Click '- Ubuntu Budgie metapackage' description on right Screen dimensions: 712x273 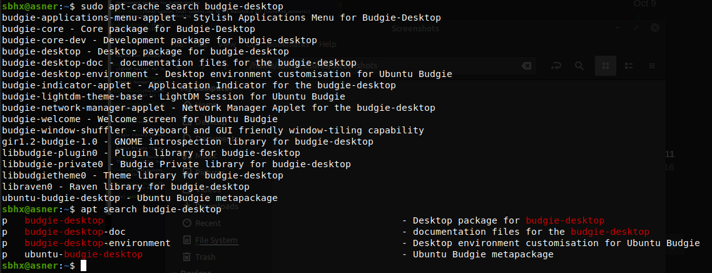pos(478,254)
